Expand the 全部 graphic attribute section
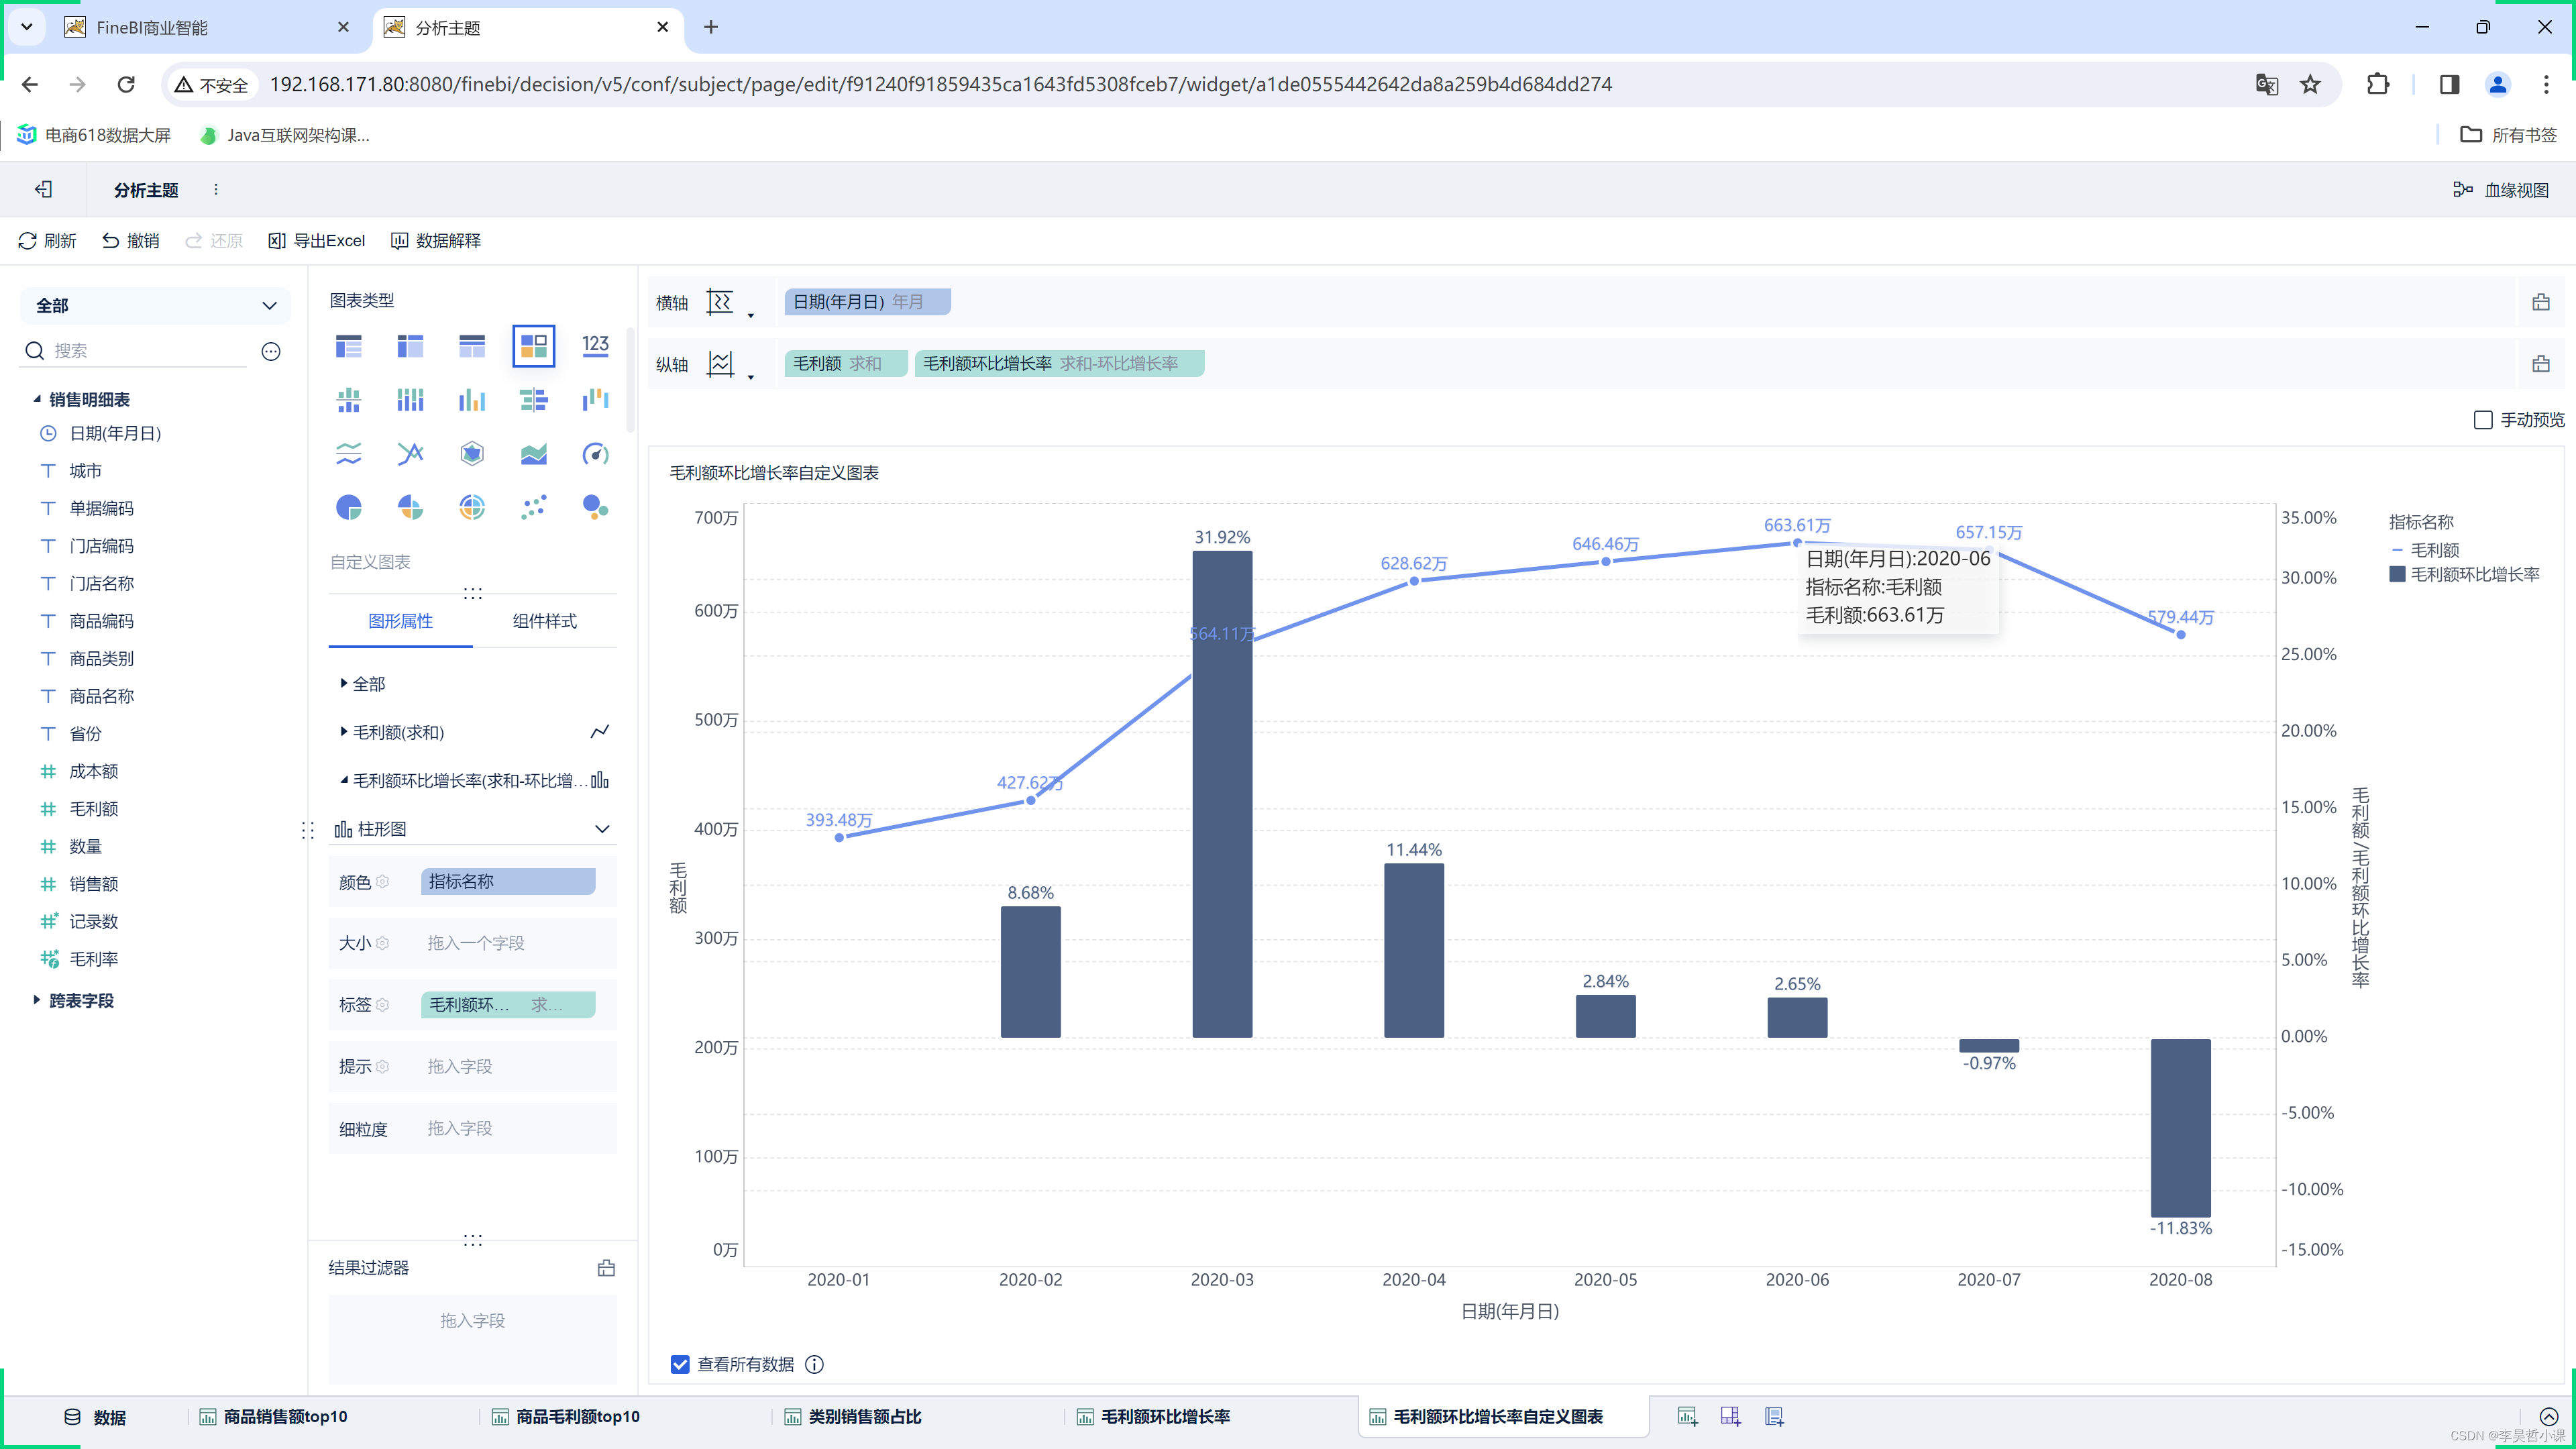This screenshot has height=1449, width=2576. click(344, 683)
